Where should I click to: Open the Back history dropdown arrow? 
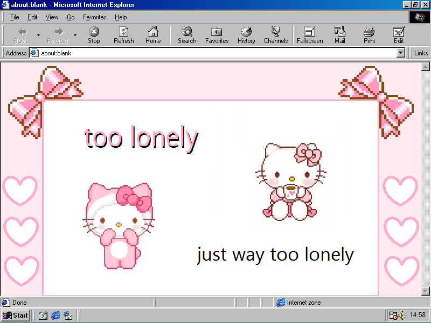(38, 35)
